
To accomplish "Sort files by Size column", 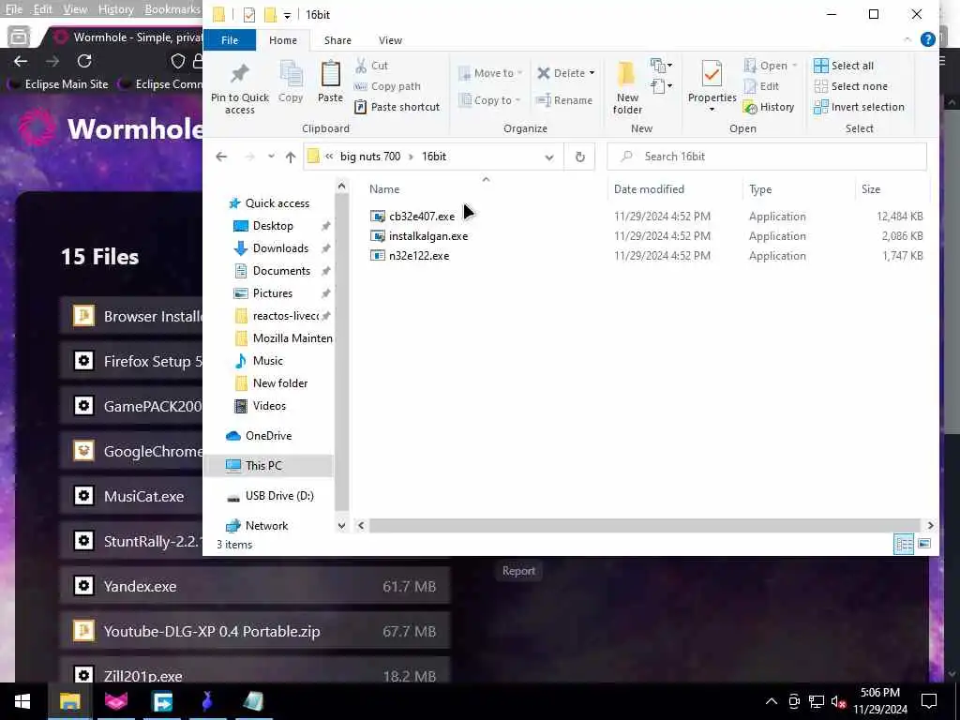I will pyautogui.click(x=870, y=189).
